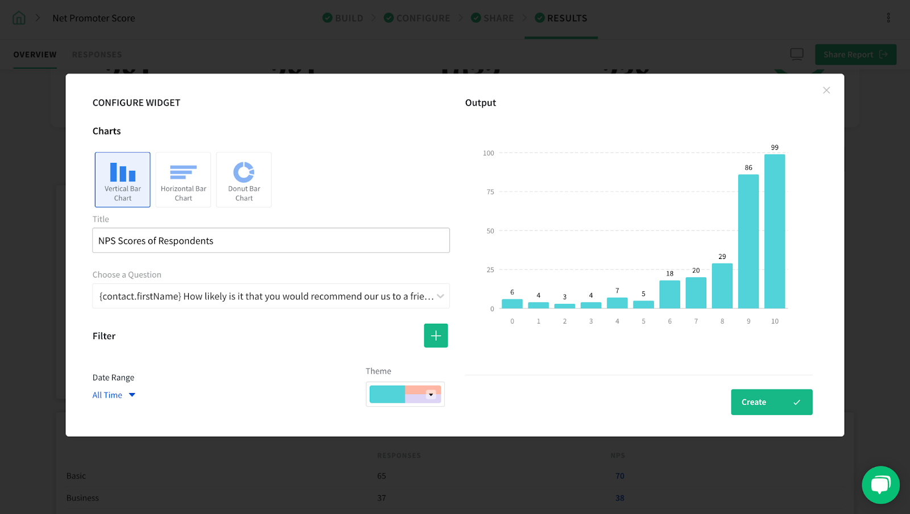Viewport: 910px width, 514px height.
Task: Click the bar for score 0
Action: (512, 304)
